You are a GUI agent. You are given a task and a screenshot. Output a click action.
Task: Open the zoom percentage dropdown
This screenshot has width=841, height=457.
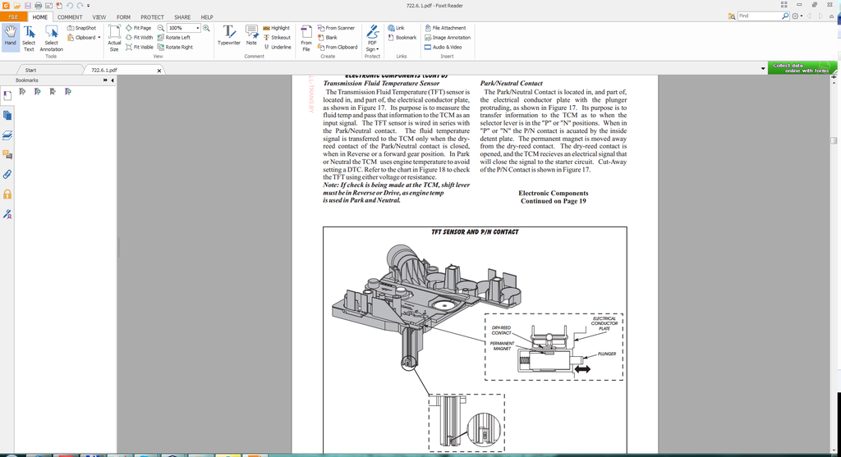tap(198, 28)
